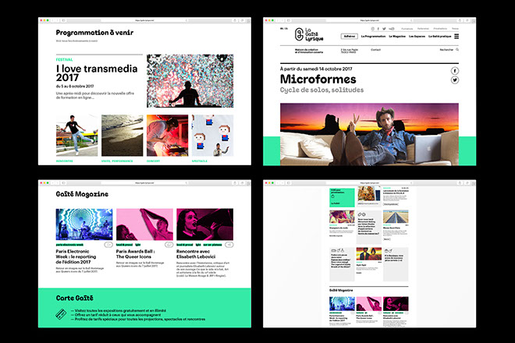515x343 pixels.
Task: Open the Paris Electronic Week concert thumbnail
Action: click(x=83, y=225)
